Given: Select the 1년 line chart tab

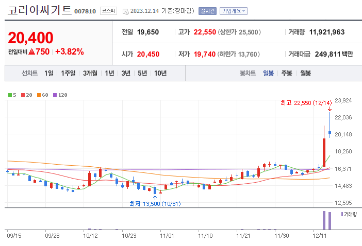Looking at the screenshot, I should [x=109, y=73].
